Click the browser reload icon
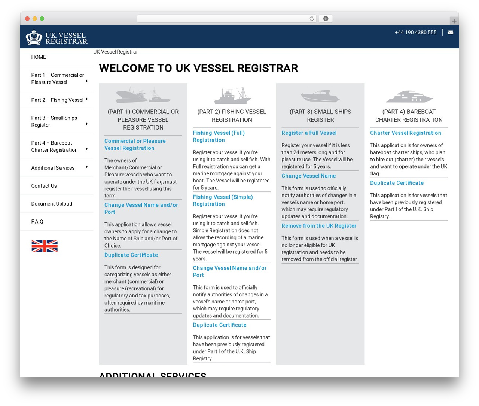This screenshot has height=406, width=479. (x=311, y=19)
